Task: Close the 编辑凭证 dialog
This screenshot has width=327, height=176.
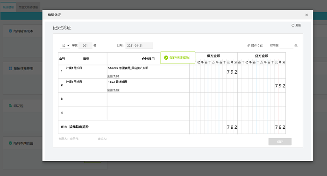Action: (x=306, y=15)
